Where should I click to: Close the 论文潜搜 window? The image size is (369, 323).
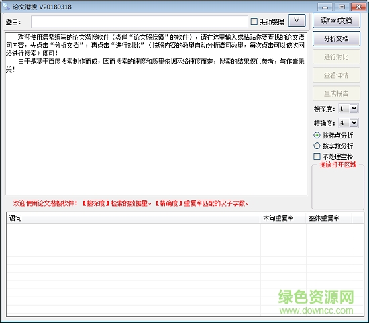(x=358, y=7)
